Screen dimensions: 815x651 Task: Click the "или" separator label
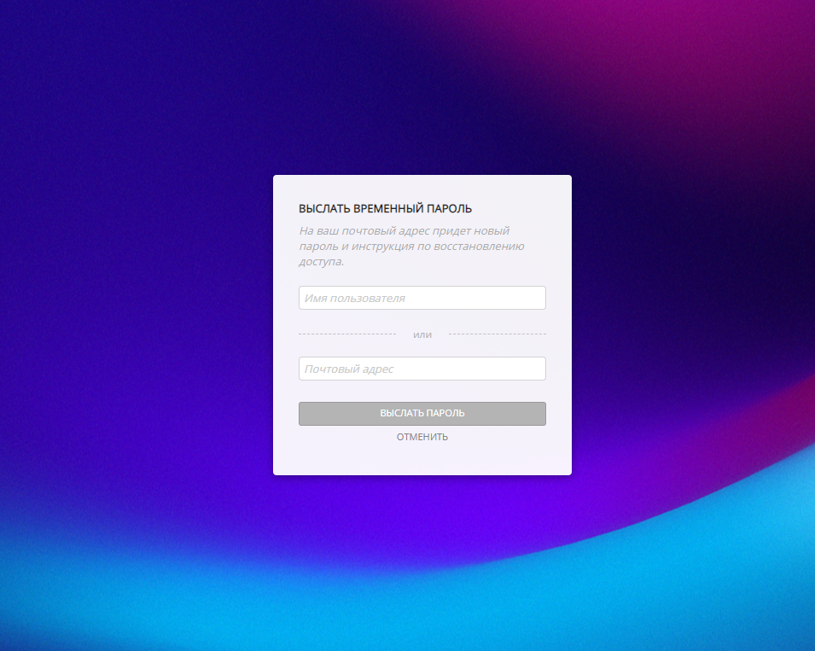pos(422,334)
